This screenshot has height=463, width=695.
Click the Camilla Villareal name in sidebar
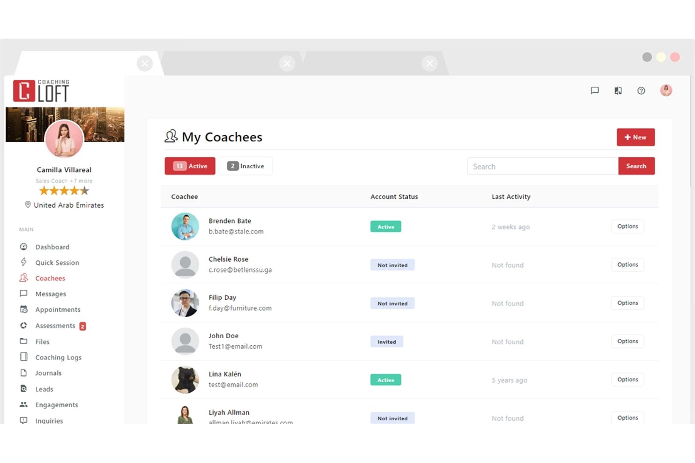64,170
